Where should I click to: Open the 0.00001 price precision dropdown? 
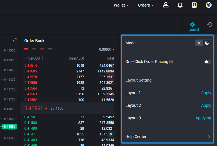pyautogui.click(x=106, y=50)
